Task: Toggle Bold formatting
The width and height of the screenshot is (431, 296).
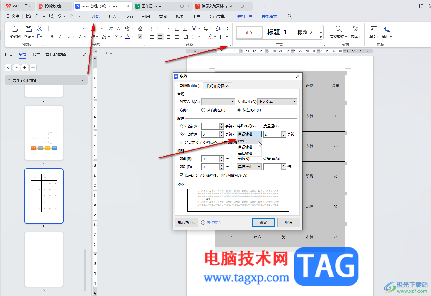Action: click(52, 37)
